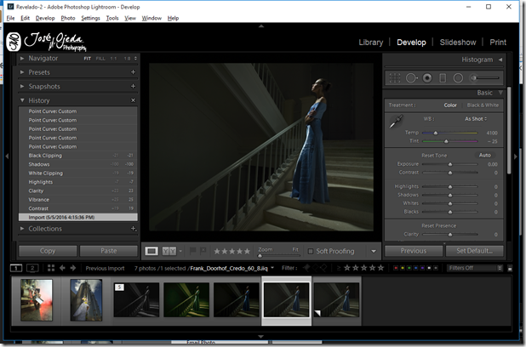This screenshot has width=526, height=347.
Task: Open the Photo menu
Action: pyautogui.click(x=68, y=18)
